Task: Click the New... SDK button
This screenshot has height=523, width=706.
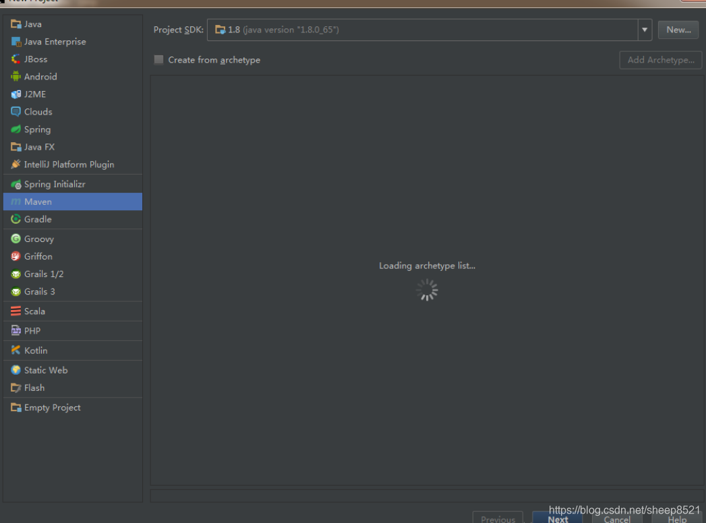Action: (x=678, y=30)
